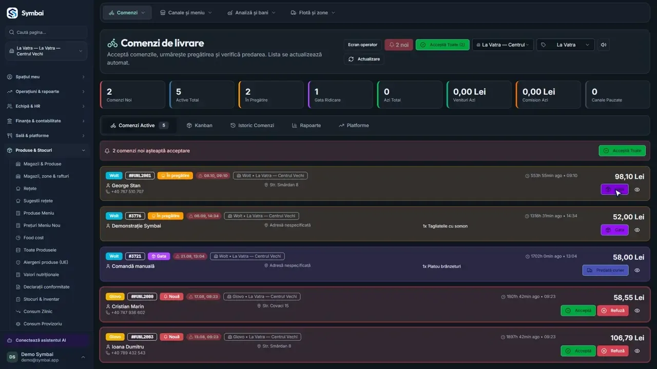Click Predată curier on Comandă manuală
Image resolution: width=657 pixels, height=369 pixels.
pos(605,270)
